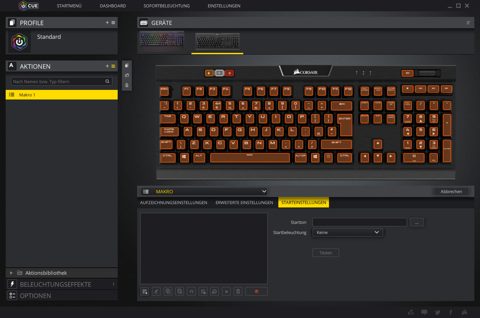Open the MAKRO action type dropdown
This screenshot has width=480, height=318.
204,191
